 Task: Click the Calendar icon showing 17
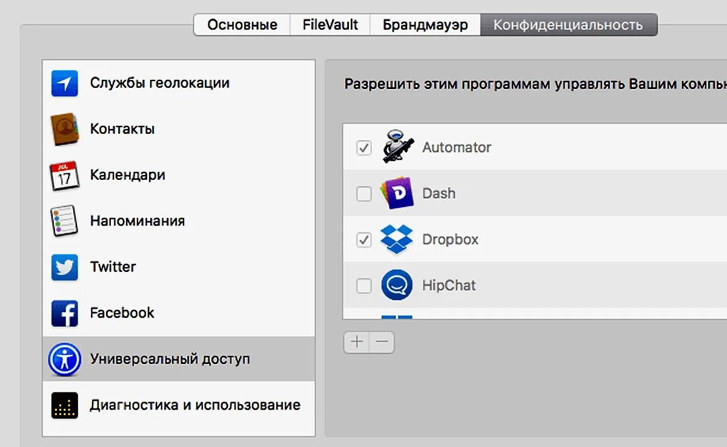[65, 176]
